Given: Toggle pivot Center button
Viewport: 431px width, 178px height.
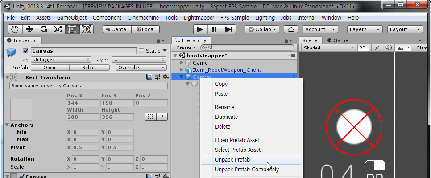Looking at the screenshot, I should pyautogui.click(x=117, y=29).
